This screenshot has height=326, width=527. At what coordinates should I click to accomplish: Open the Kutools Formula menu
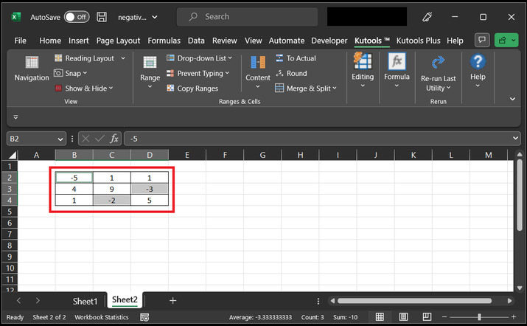[x=397, y=71]
